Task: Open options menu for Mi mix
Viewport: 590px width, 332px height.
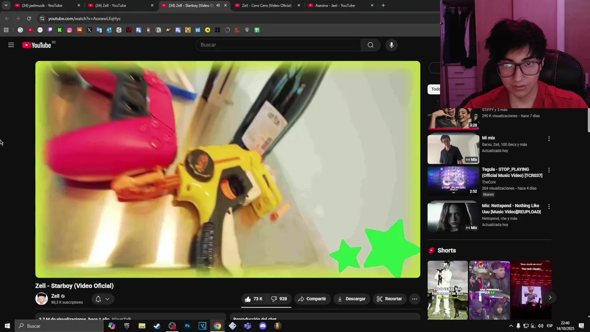Action: click(x=549, y=138)
